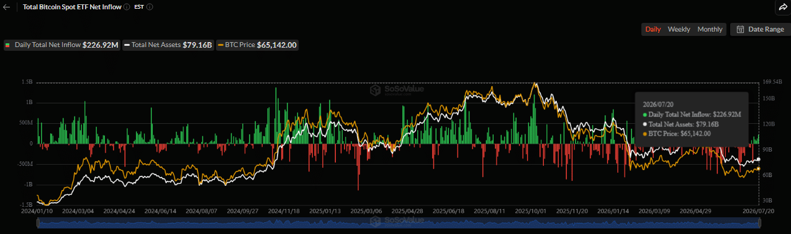
Task: Toggle Daily Total Net Inflow series
Action: point(61,45)
